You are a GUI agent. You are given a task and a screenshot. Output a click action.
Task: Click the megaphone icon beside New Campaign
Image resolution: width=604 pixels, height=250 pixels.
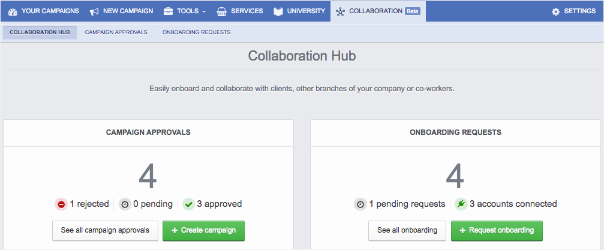pyautogui.click(x=94, y=11)
